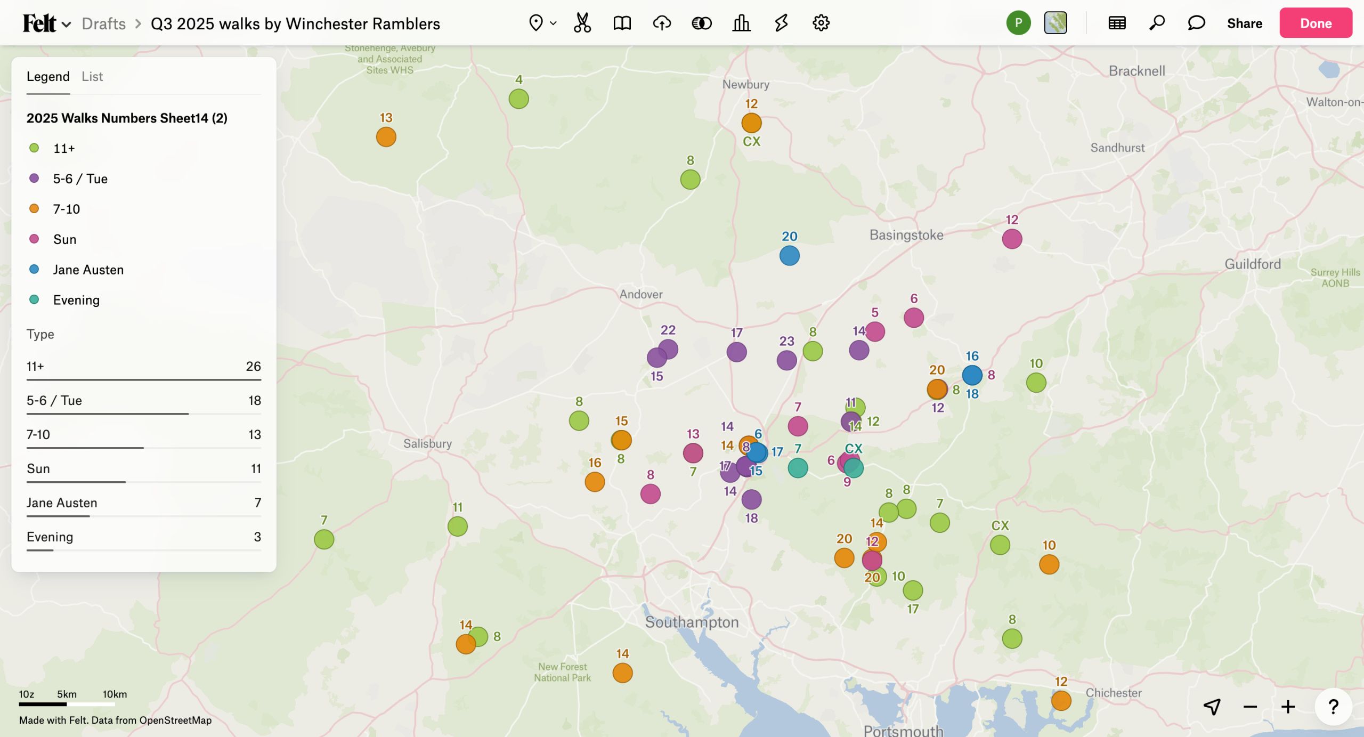The image size is (1364, 737).
Task: Click the pink Done button
Action: 1316,23
